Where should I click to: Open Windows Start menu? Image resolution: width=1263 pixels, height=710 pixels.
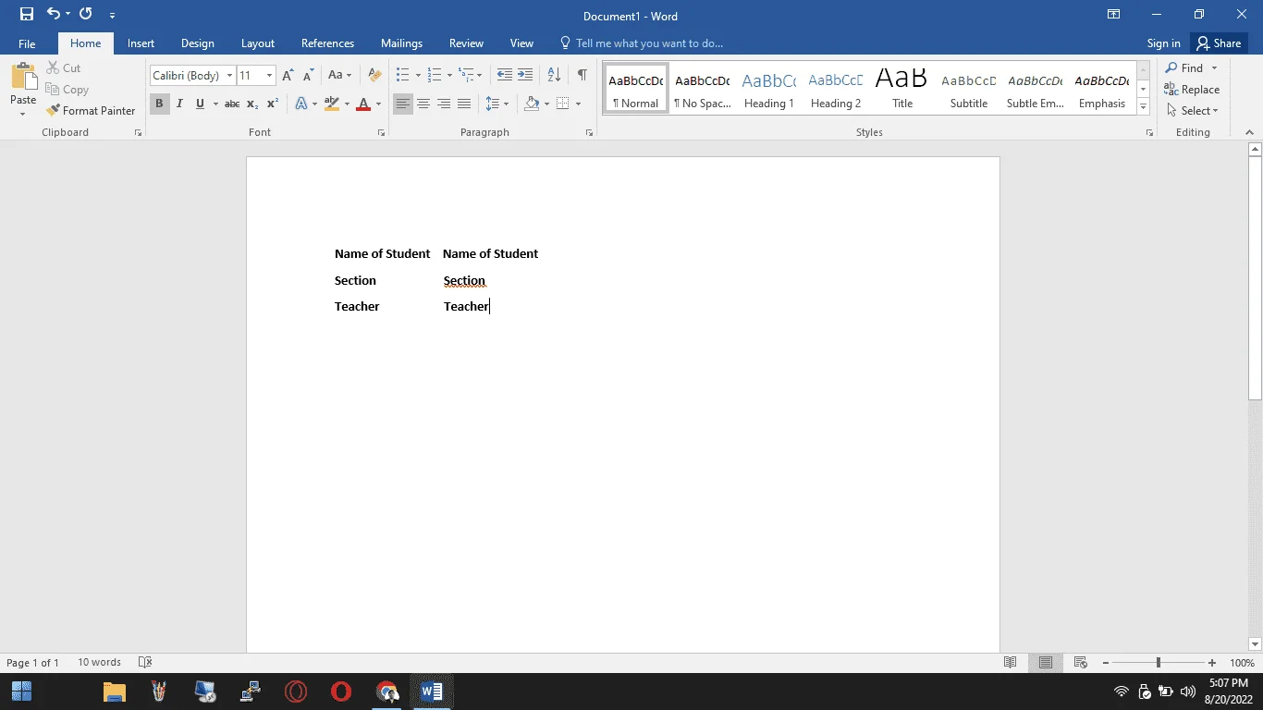(21, 691)
